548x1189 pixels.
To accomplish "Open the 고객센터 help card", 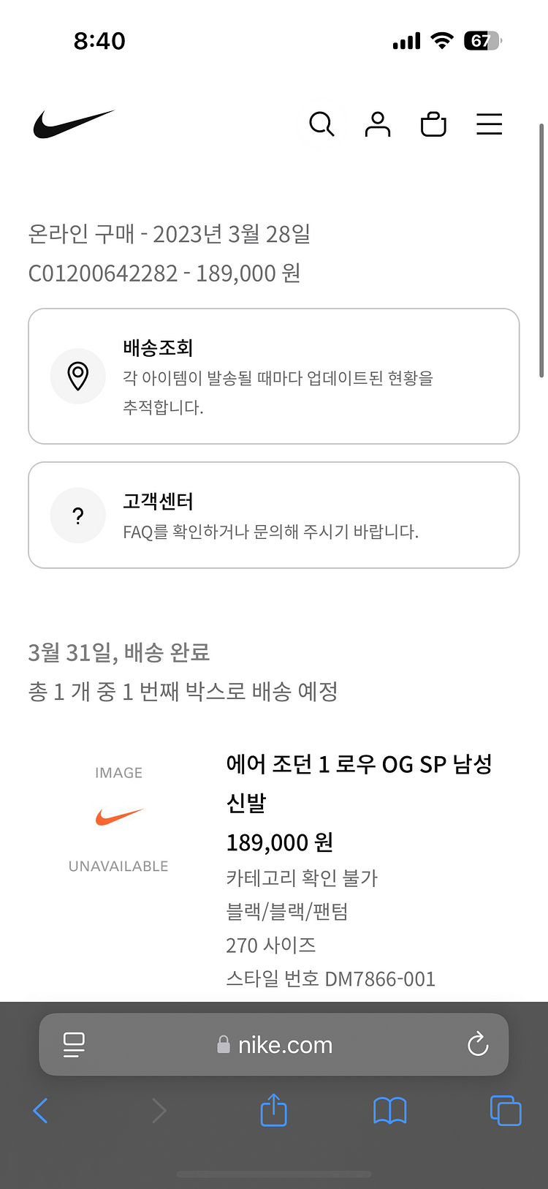I will click(x=273, y=515).
